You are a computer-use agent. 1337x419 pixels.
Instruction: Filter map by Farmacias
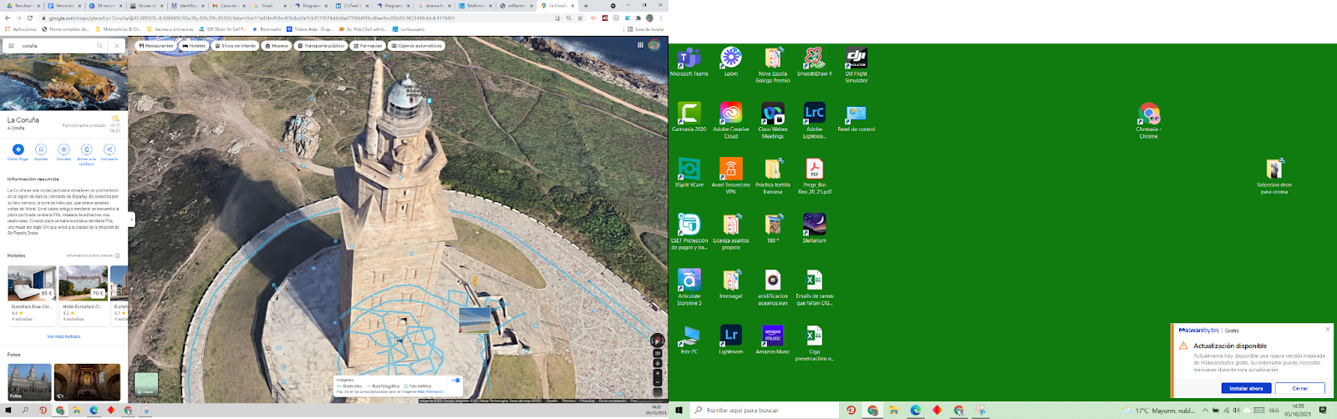(368, 46)
